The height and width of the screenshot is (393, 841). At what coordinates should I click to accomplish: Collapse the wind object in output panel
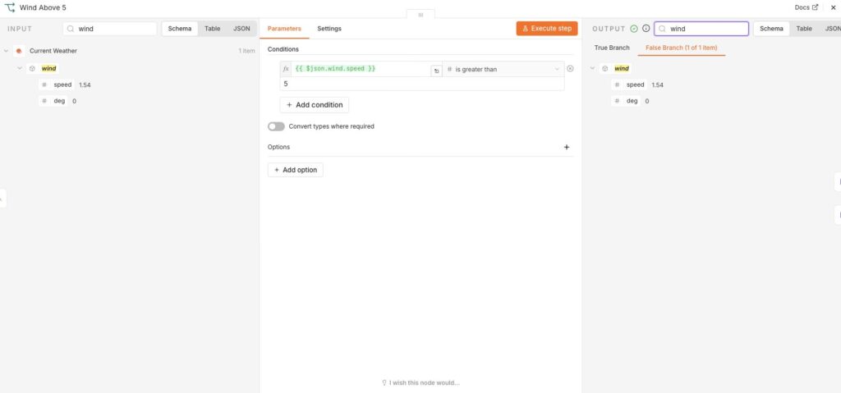coord(593,69)
